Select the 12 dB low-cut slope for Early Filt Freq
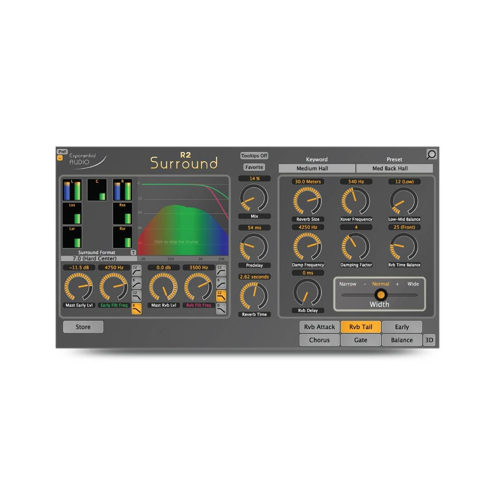The image size is (495, 495). tap(137, 271)
